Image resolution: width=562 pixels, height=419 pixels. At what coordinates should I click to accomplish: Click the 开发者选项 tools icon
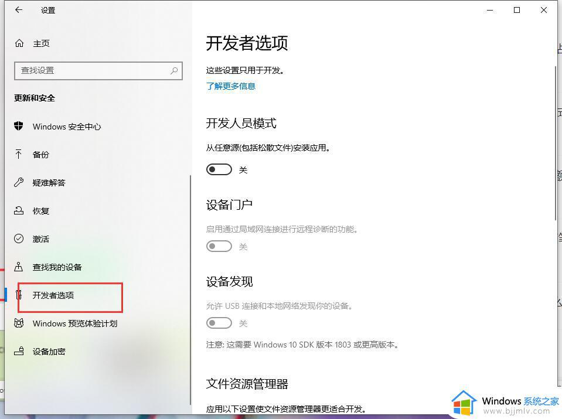click(x=19, y=295)
